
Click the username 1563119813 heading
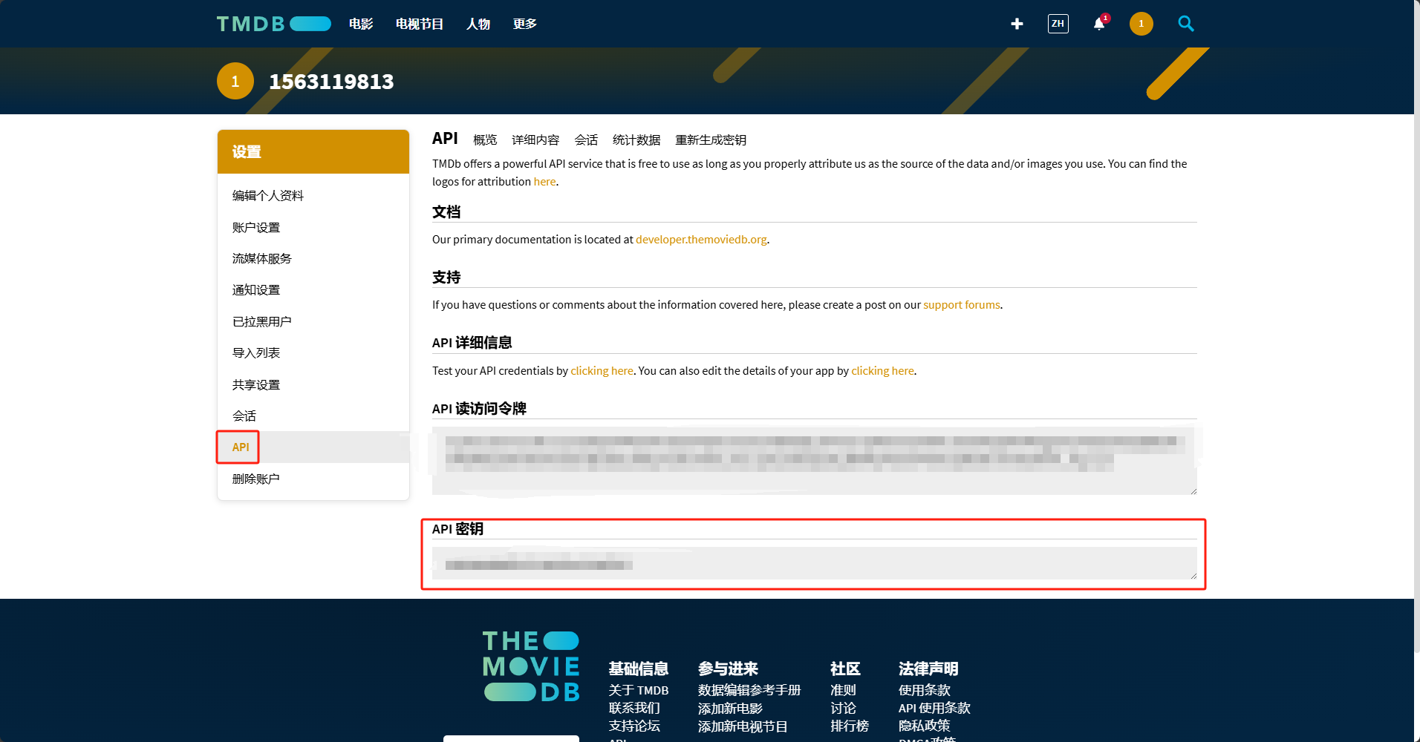pos(331,82)
